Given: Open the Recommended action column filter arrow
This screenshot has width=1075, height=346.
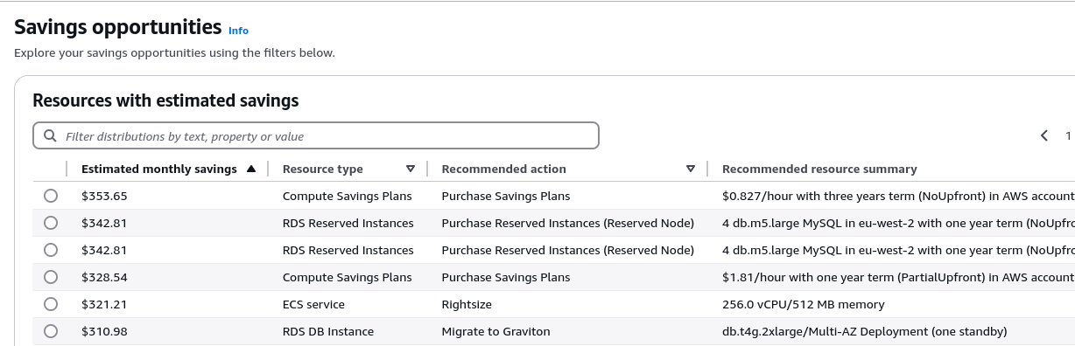Looking at the screenshot, I should [x=691, y=169].
